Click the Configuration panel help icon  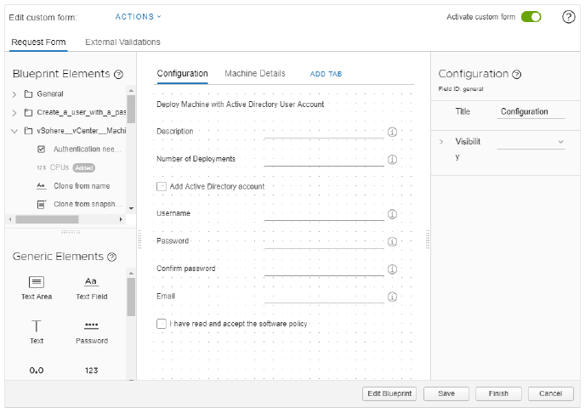(x=517, y=75)
